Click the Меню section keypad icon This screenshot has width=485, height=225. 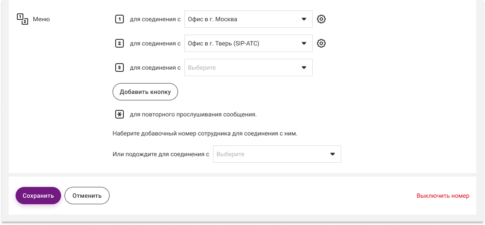[22, 19]
